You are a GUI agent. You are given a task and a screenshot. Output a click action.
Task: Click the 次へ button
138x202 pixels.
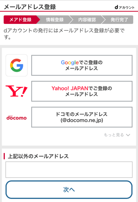point(69,190)
